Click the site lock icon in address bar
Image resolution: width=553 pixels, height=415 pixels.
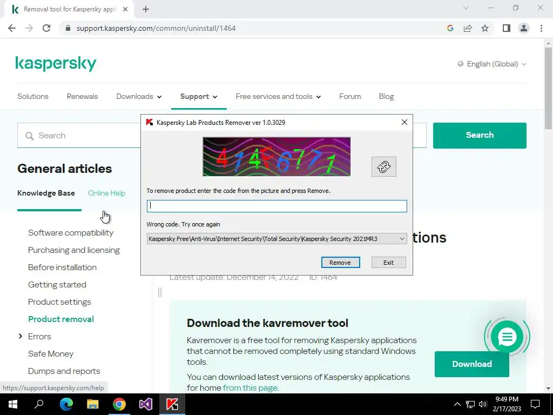(69, 28)
